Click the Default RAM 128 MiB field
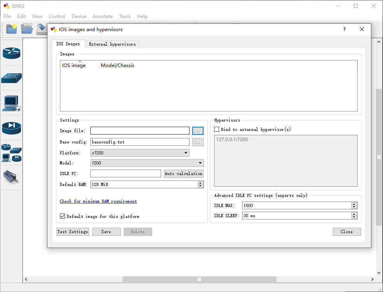Viewport: 383px width, 292px height. [x=144, y=184]
